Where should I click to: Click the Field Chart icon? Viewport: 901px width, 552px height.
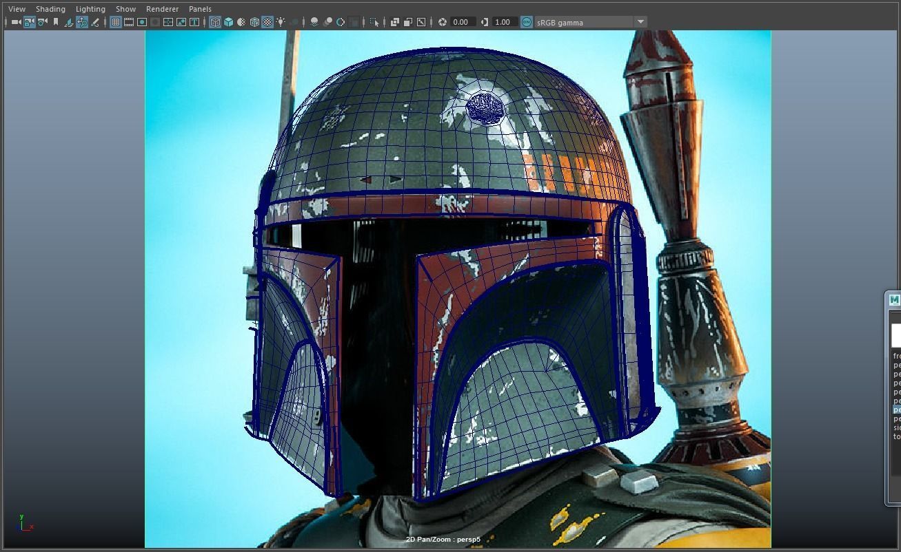coord(168,22)
